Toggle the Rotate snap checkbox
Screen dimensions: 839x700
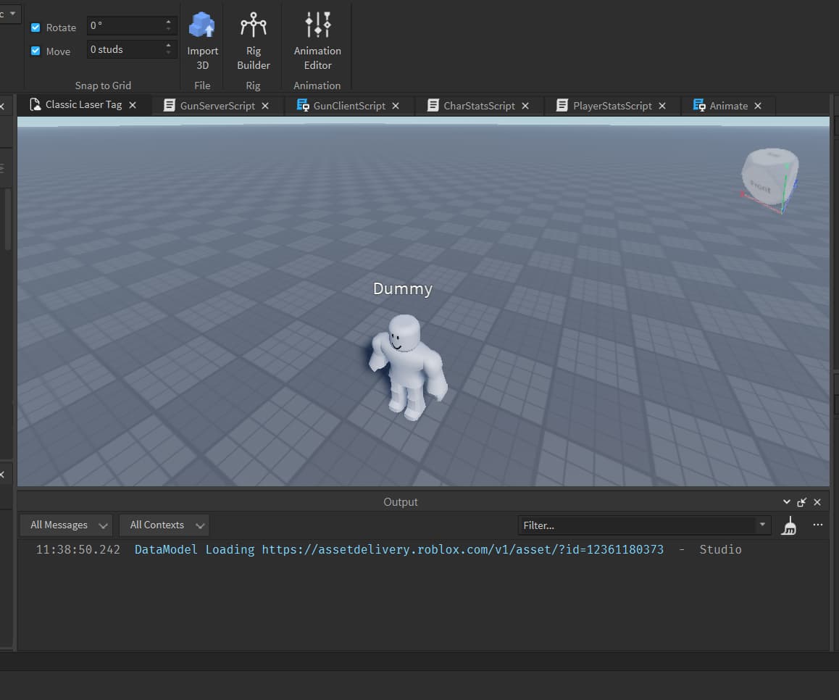[x=36, y=28]
